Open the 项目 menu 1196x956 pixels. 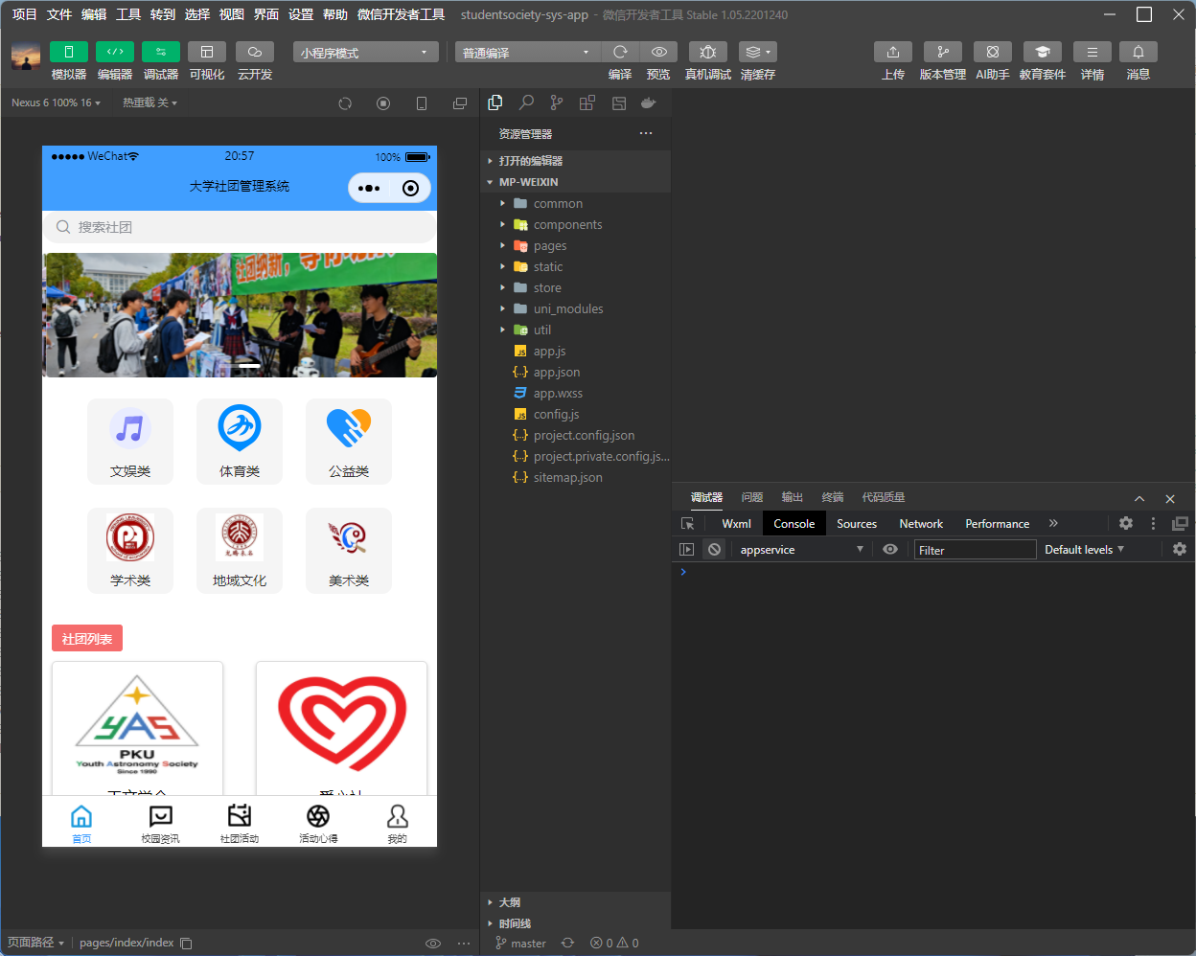24,14
